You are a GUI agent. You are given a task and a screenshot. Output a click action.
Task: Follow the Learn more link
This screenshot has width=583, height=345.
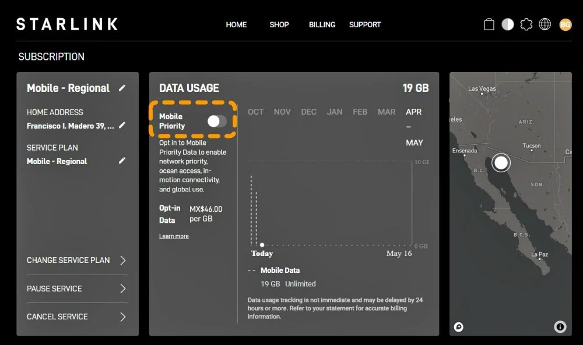click(x=174, y=236)
